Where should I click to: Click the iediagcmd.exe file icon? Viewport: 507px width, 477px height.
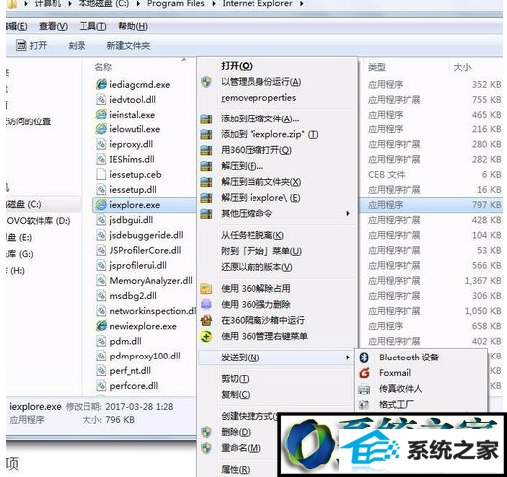(101, 84)
